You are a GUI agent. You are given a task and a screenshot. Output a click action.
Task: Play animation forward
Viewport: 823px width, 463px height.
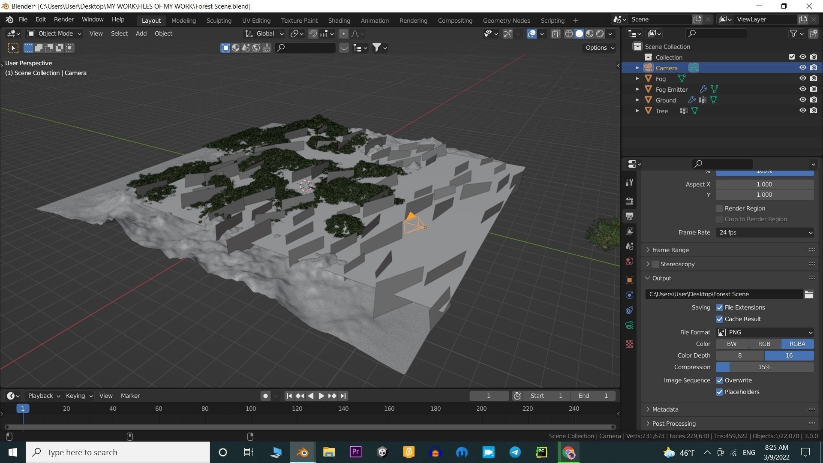[321, 396]
